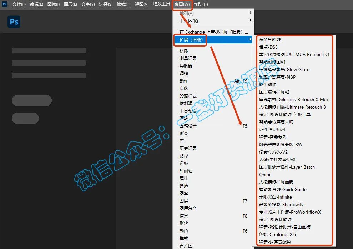Open the 颜色 panel
Viewport: 353px width, 249px height.
pos(213,231)
